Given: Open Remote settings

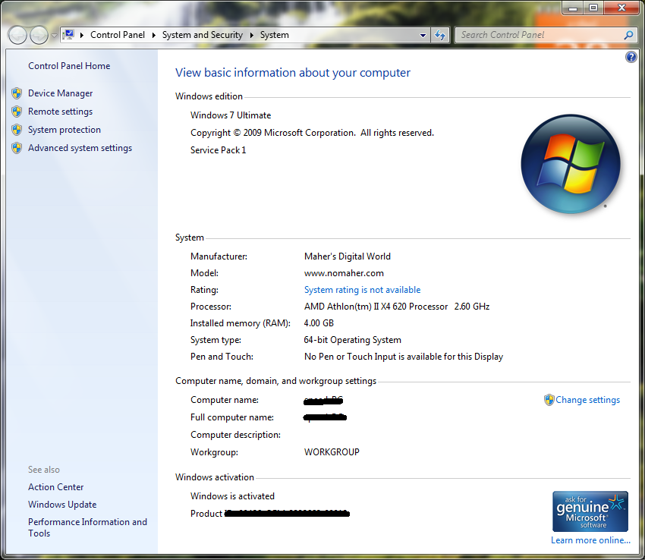Looking at the screenshot, I should tap(60, 112).
